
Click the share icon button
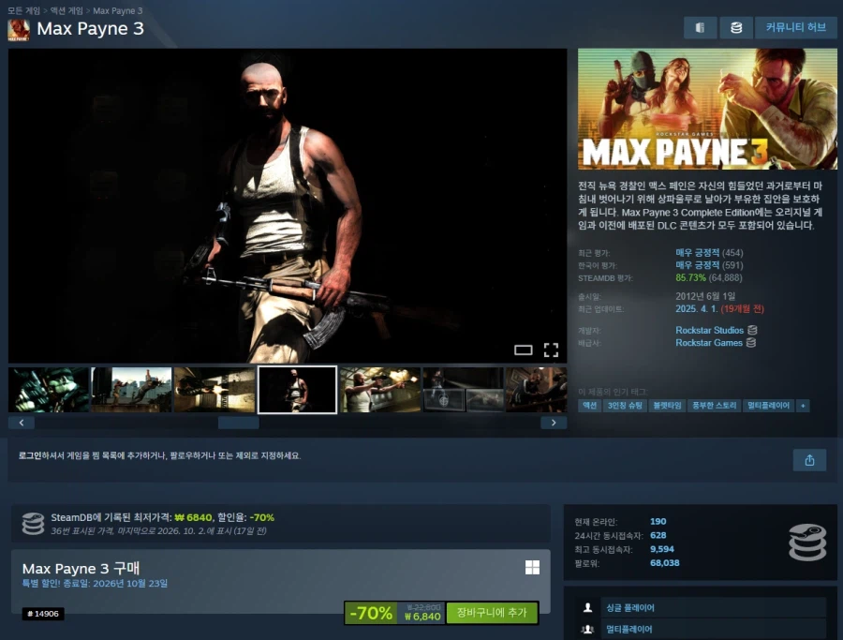809,460
